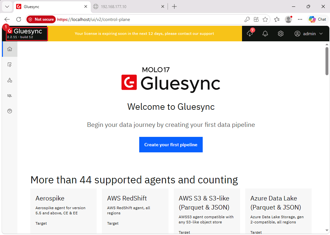Open browser Settings and more ellipsis
This screenshot has height=235, width=330.
[300, 19]
